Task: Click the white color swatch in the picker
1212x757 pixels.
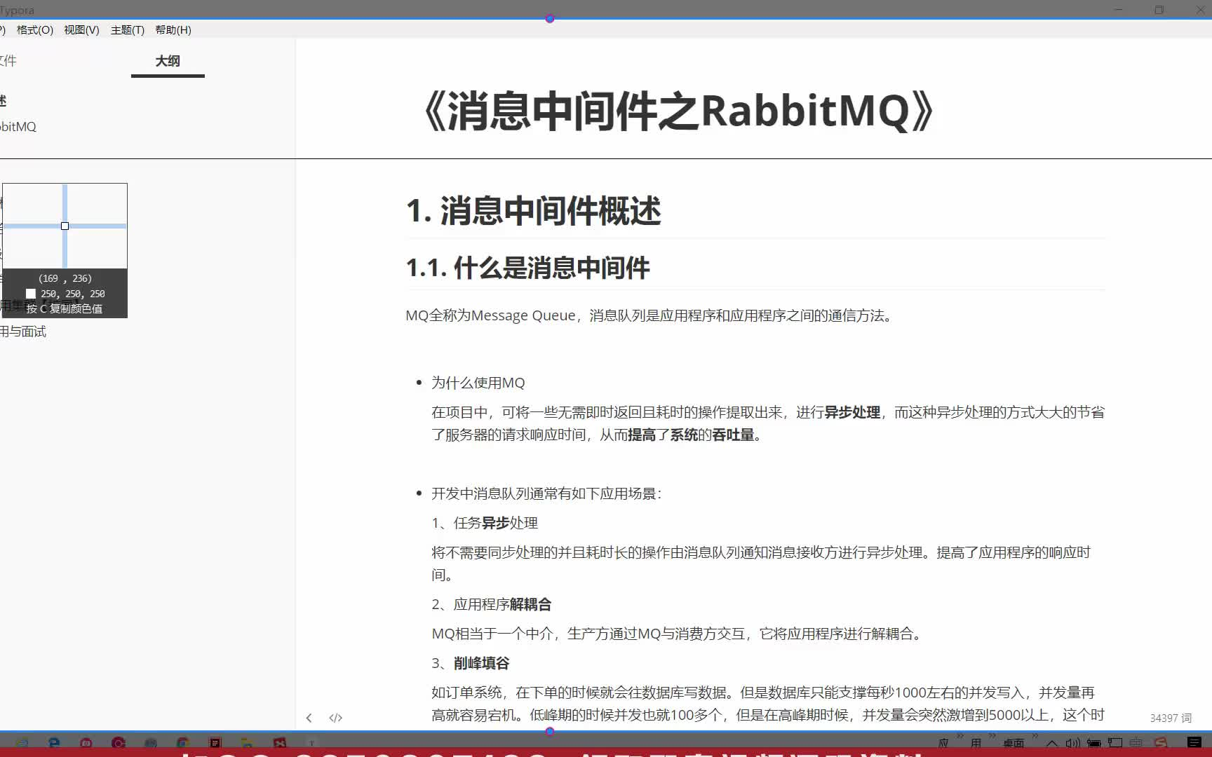Action: [31, 294]
